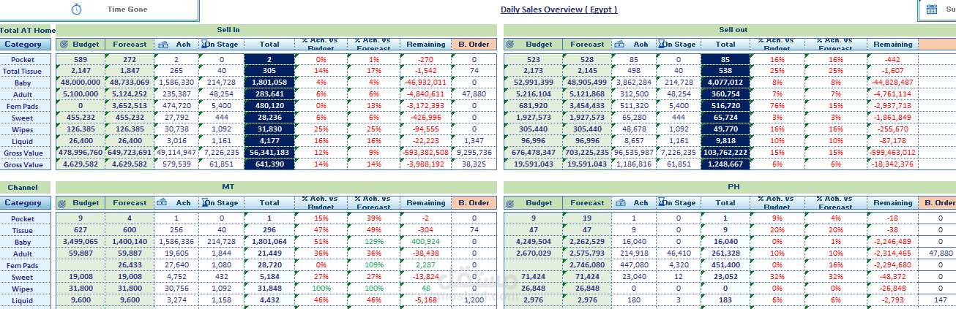Select the Baby row label in Total AT Home table

click(23, 83)
